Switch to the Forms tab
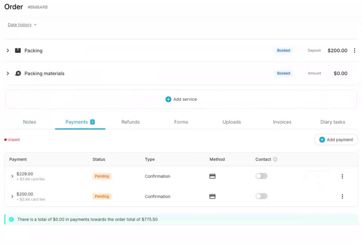This screenshot has height=244, width=362. click(181, 122)
